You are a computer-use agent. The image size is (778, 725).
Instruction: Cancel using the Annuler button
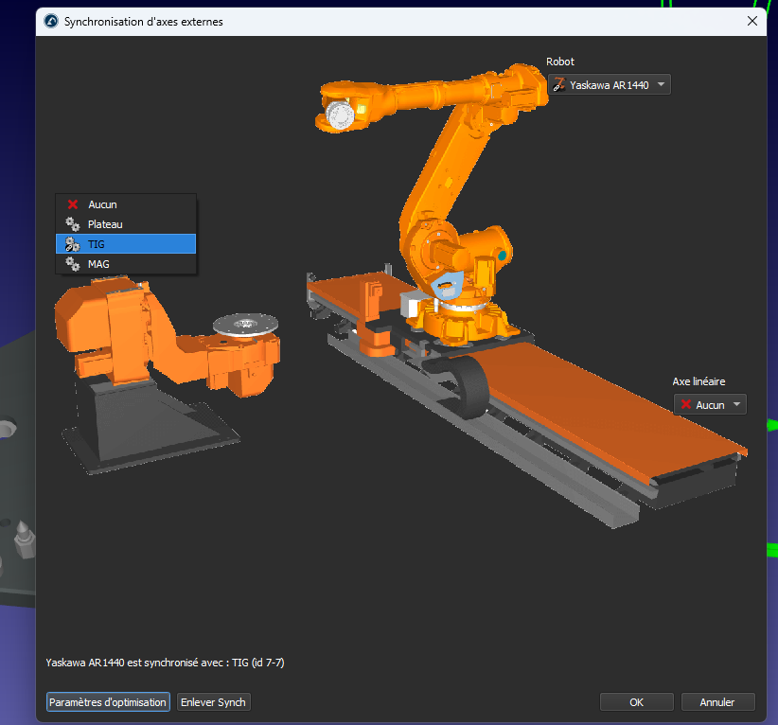coord(717,702)
